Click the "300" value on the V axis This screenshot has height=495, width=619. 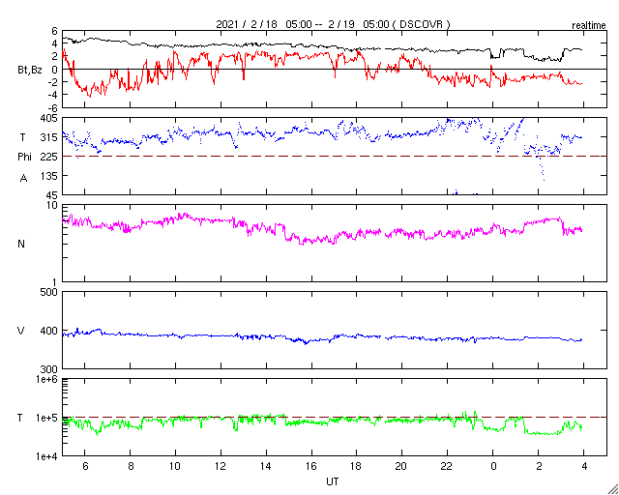(49, 369)
